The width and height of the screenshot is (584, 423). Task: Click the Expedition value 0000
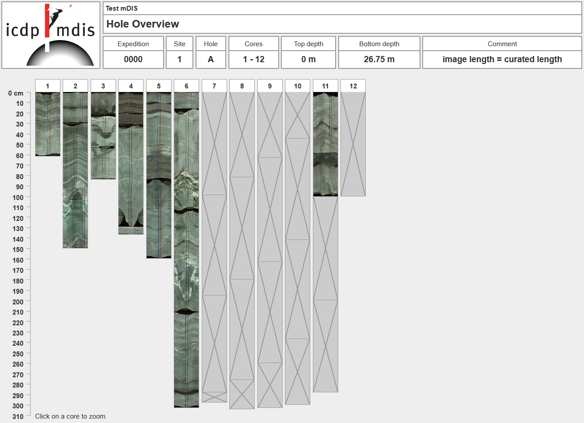[x=133, y=60]
